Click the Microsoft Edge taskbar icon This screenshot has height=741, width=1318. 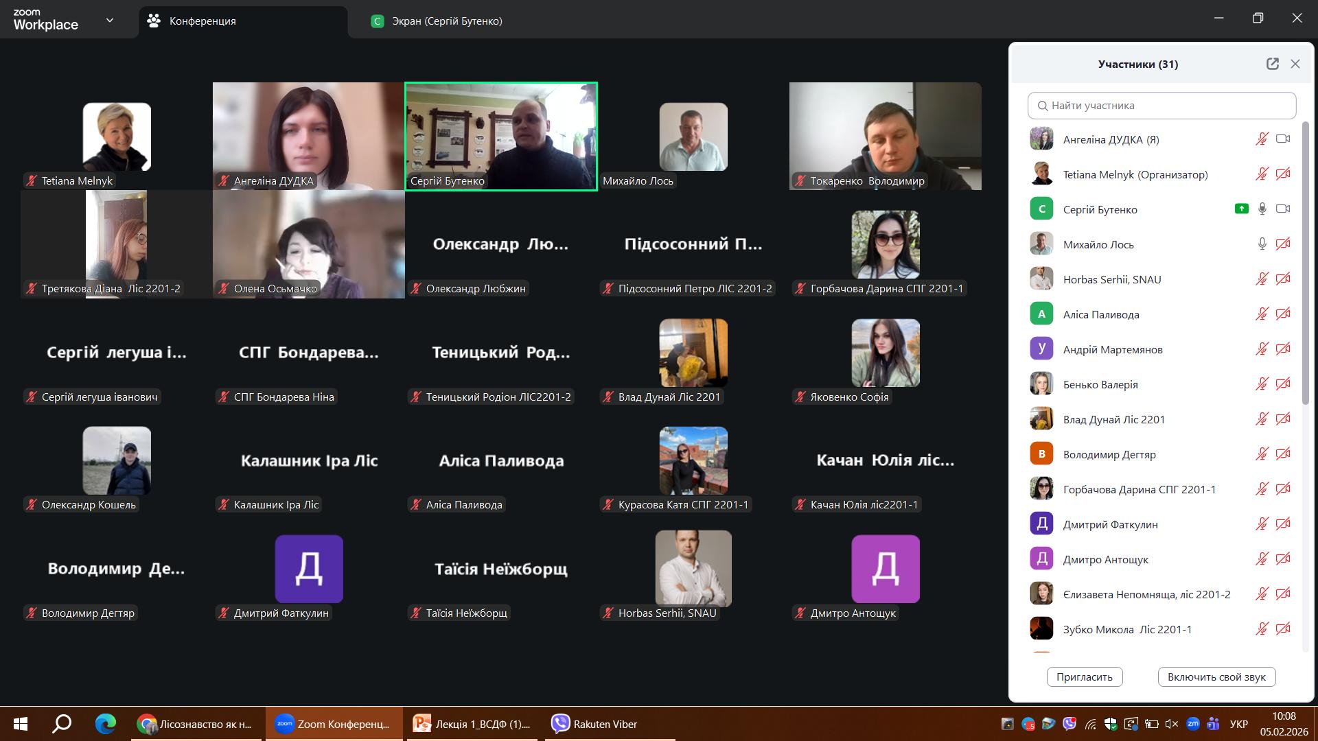tap(105, 724)
